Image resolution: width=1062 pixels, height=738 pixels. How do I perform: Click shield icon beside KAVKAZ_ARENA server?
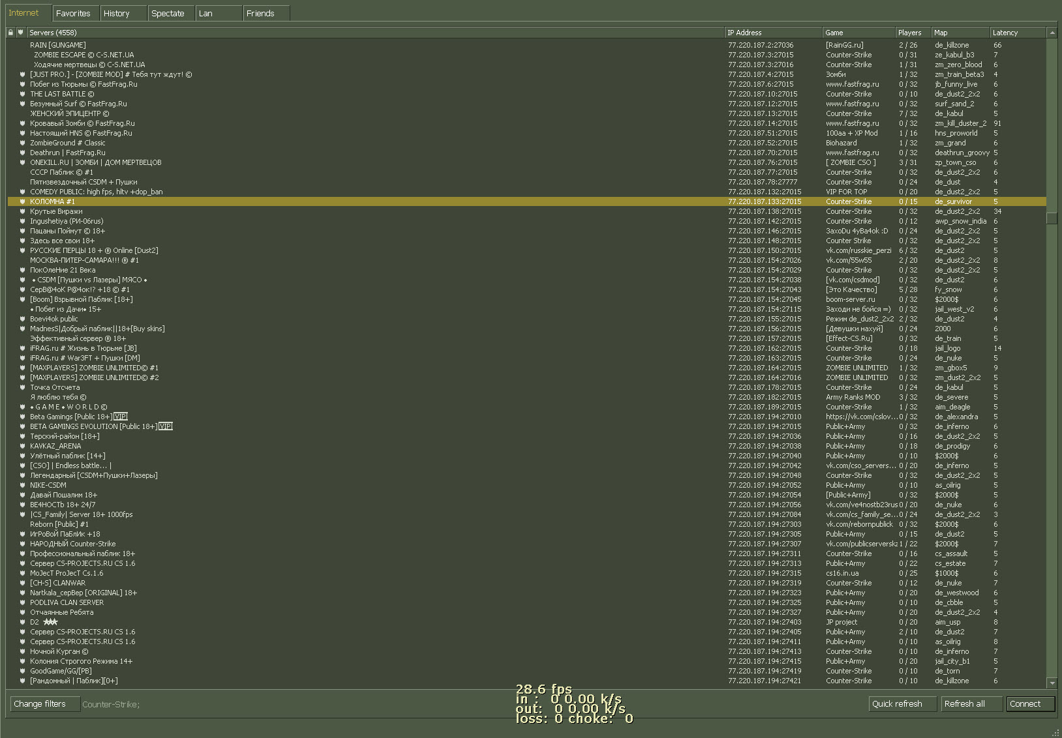[22, 446]
